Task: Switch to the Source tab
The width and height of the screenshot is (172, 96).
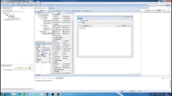Action: point(38,75)
